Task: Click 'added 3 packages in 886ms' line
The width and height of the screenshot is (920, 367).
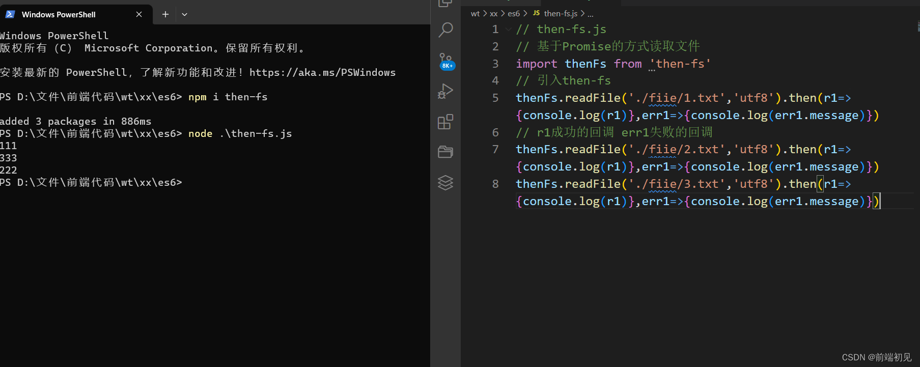Action: point(75,121)
